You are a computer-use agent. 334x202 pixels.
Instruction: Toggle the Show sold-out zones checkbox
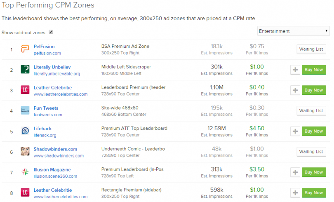51,32
